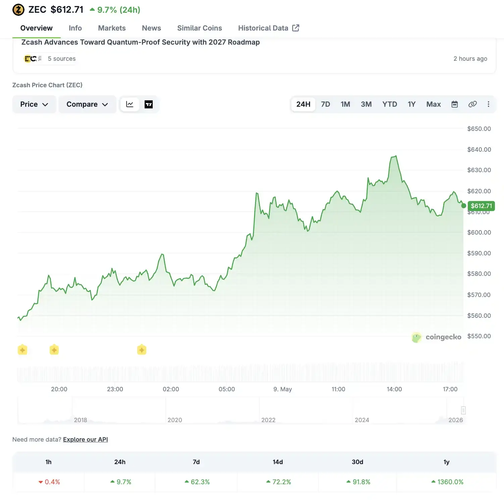The height and width of the screenshot is (500, 504).
Task: Click the 9.7% (24h) change indicator
Action: [x=115, y=10]
